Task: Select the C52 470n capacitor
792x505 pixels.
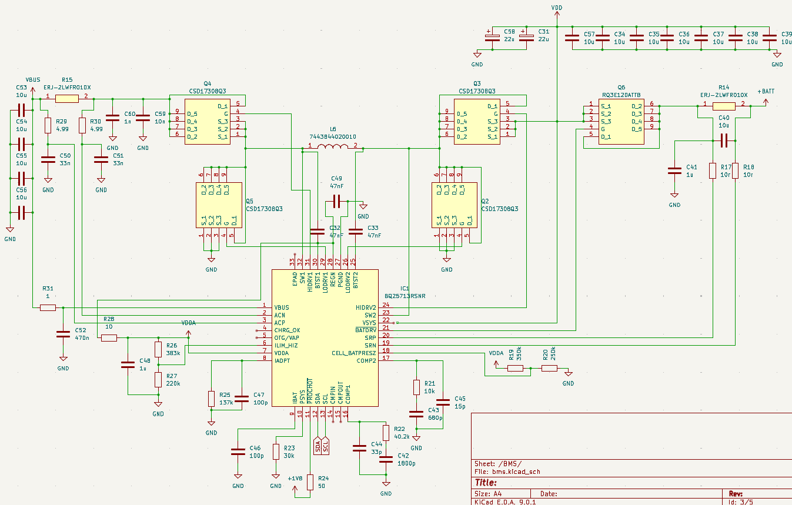Action: (63, 334)
